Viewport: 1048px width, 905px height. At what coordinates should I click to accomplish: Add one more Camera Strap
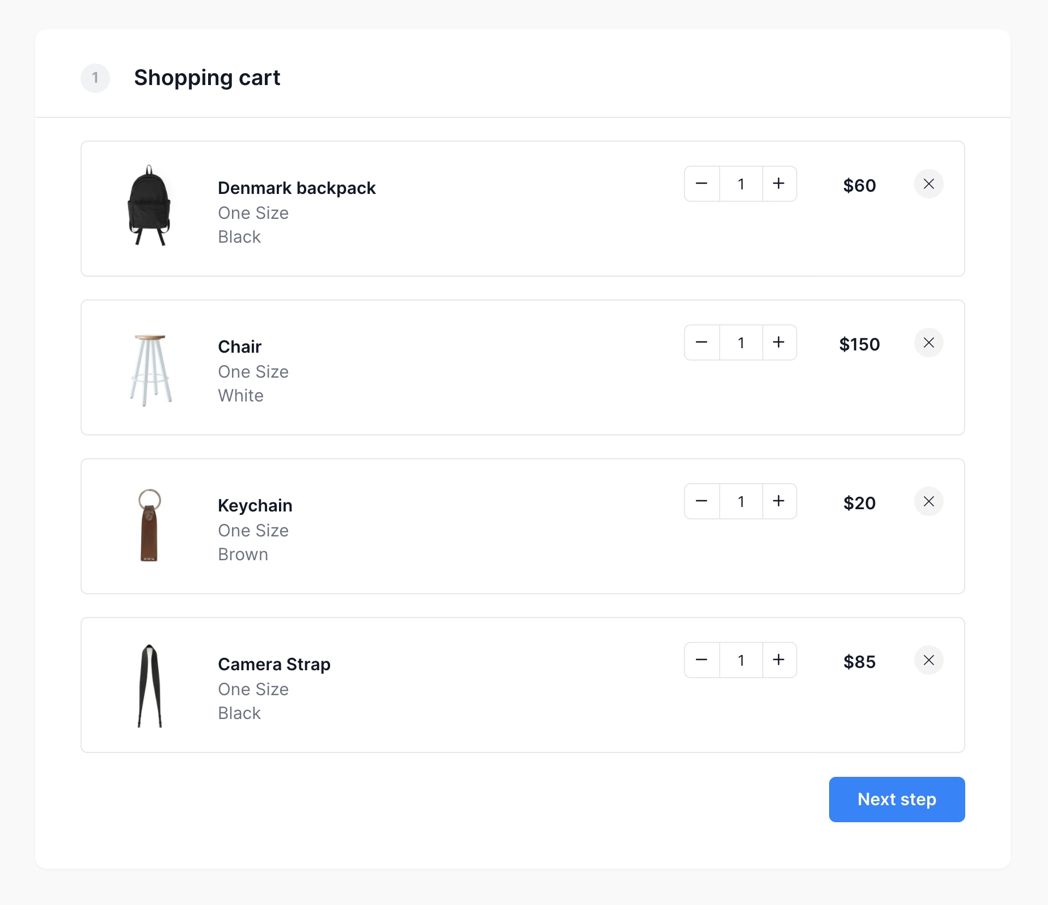[779, 660]
